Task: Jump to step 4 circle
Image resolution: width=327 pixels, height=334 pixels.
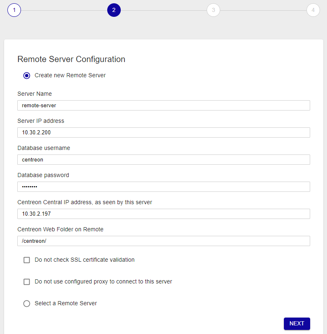Action: [313, 10]
